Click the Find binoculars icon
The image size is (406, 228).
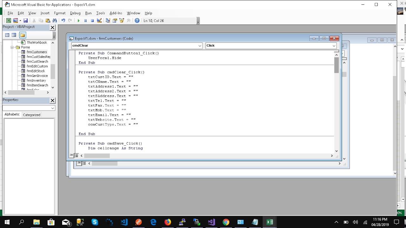pyautogui.click(x=55, y=21)
